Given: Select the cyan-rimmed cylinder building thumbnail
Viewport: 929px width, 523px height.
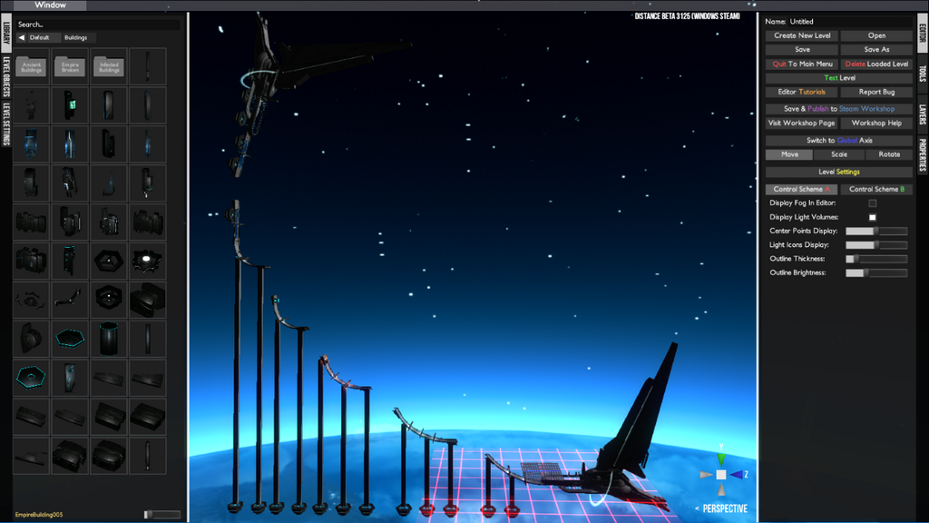Looking at the screenshot, I should pyautogui.click(x=109, y=338).
